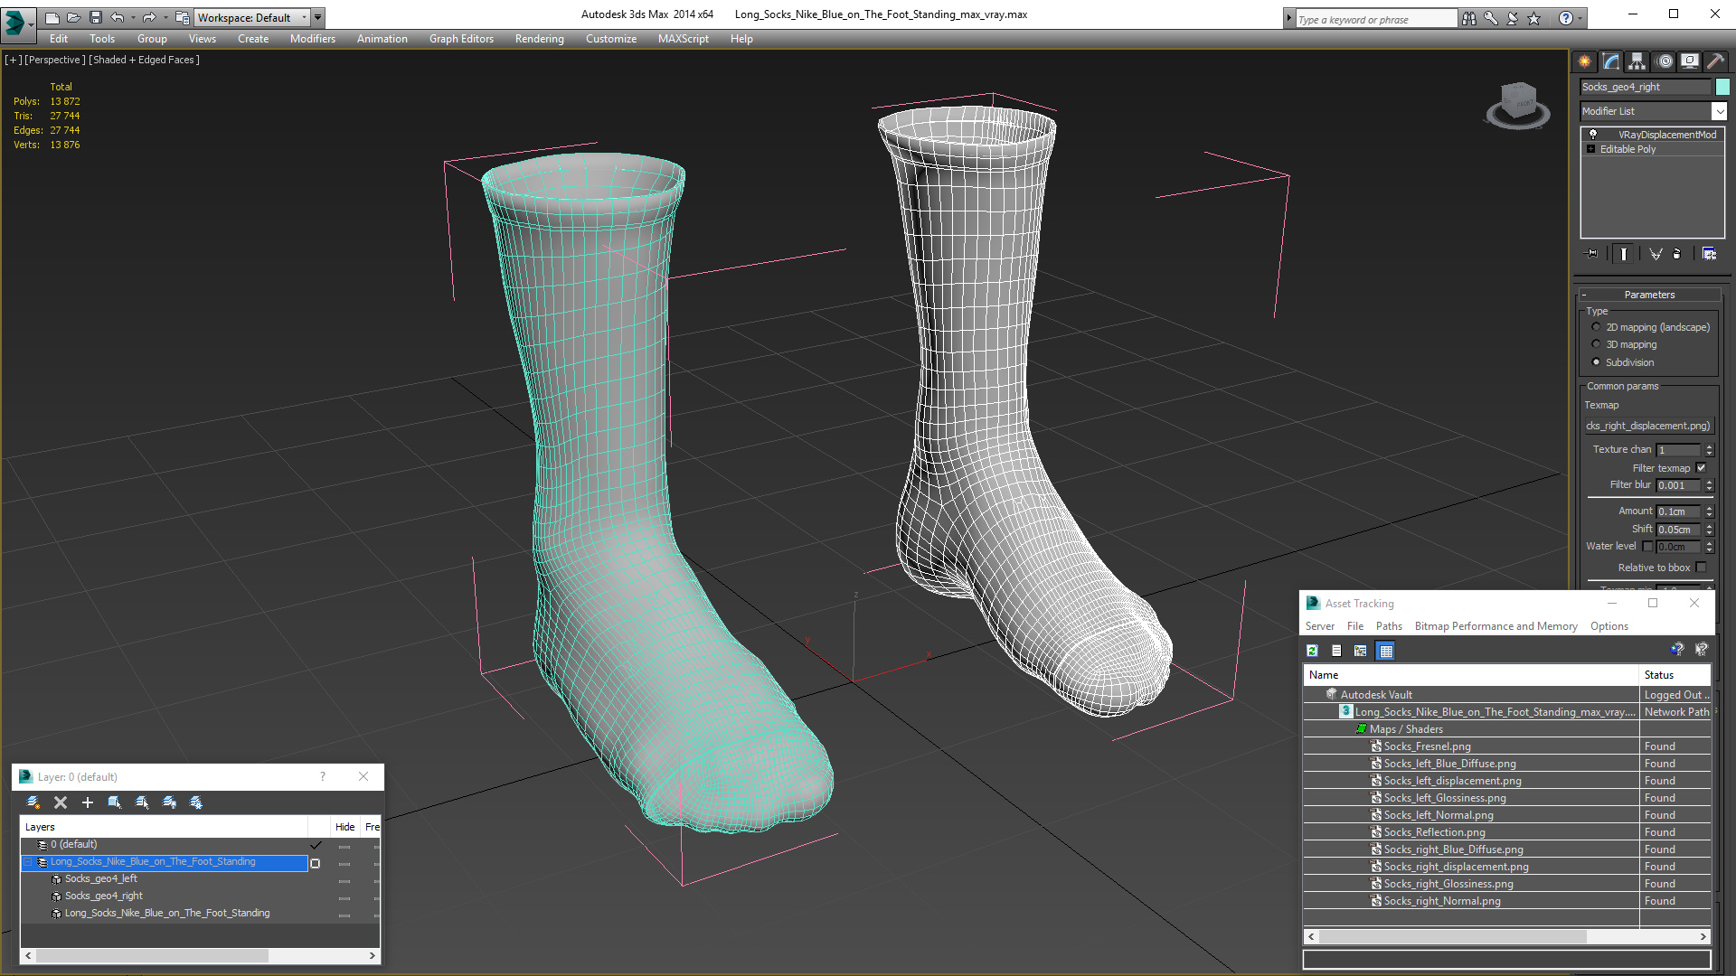
Task: Collapse Long_Socks layer tree in Layer dialog
Action: (x=28, y=862)
